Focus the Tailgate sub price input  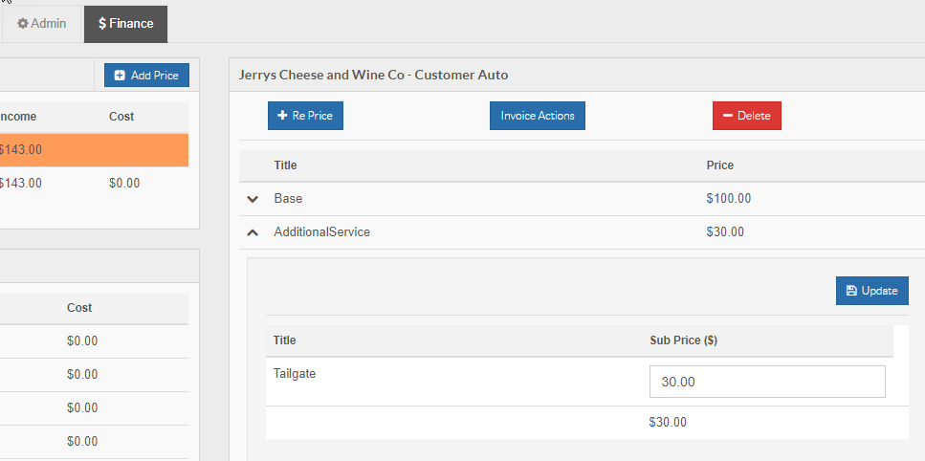[767, 382]
